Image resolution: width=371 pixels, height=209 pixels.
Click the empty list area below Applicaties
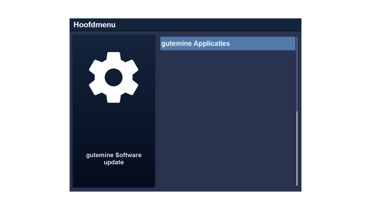(x=228, y=116)
